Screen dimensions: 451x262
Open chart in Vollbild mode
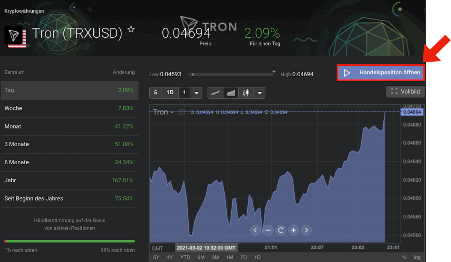coord(406,91)
